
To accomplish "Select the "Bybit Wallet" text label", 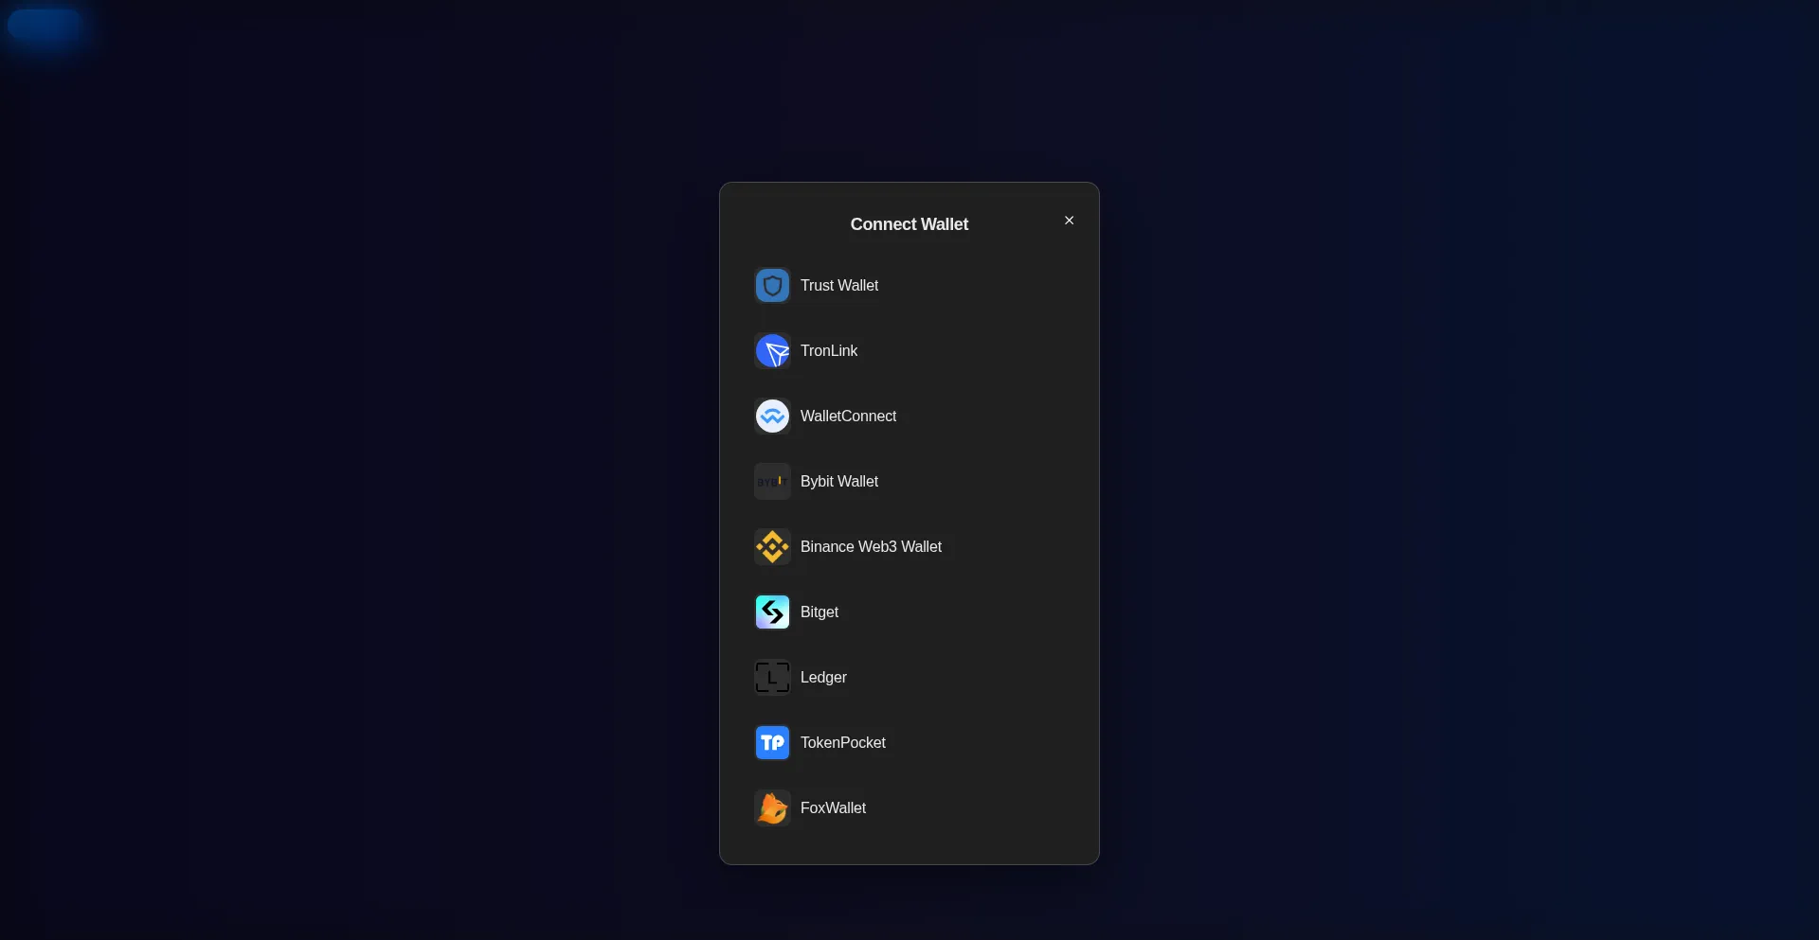I will (838, 482).
